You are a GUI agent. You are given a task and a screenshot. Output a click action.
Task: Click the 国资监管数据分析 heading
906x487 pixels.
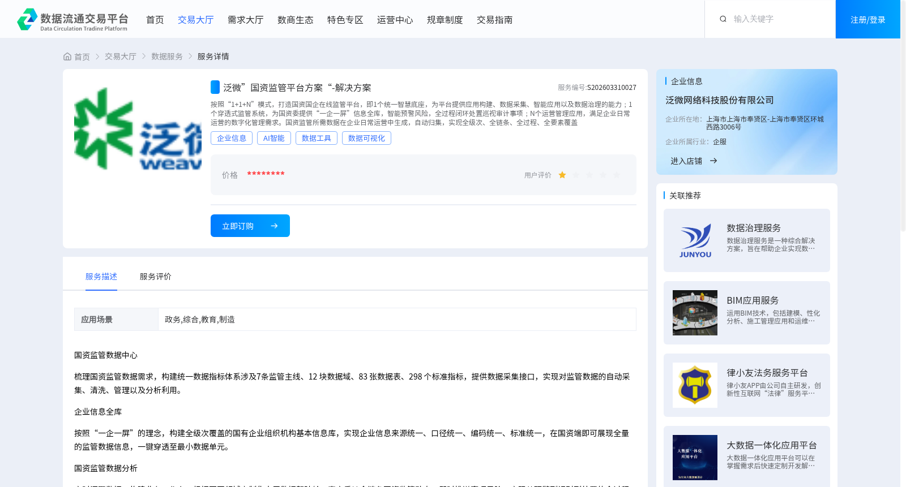click(x=106, y=468)
